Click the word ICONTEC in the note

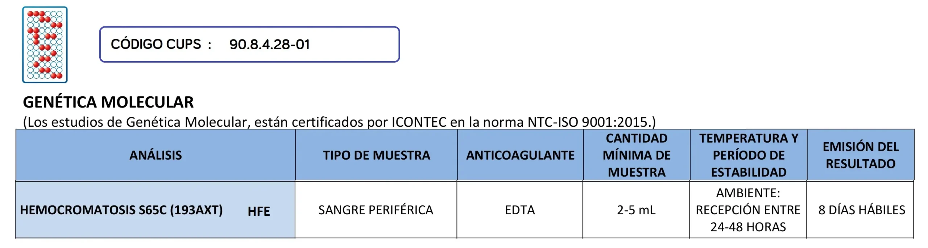(419, 122)
